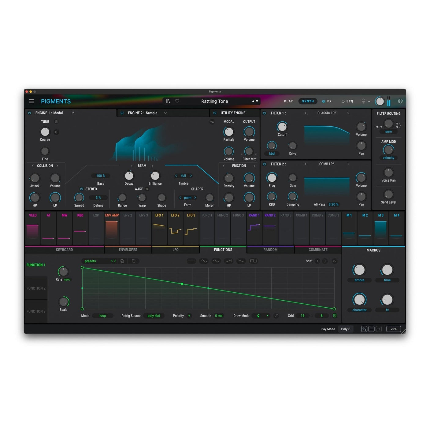Toggle sync next to the Function Rate knob

(x=68, y=279)
